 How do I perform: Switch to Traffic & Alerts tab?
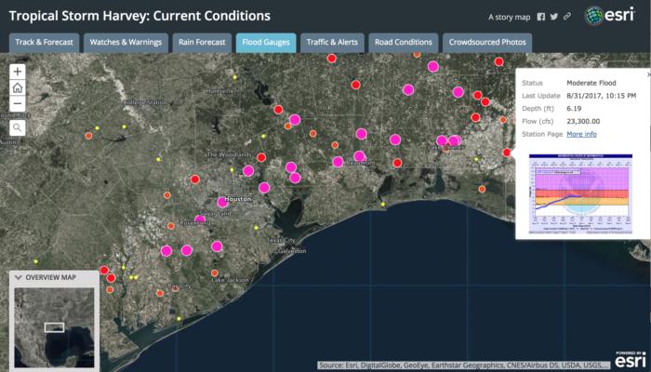(332, 43)
